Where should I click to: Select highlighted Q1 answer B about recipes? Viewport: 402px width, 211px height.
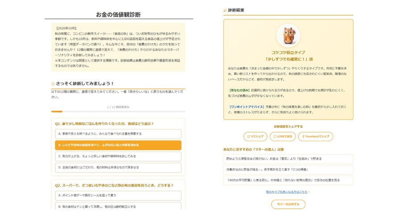coord(118,145)
